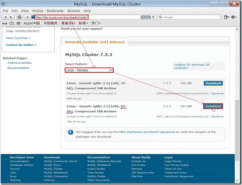
Task: Click the More Countries link
Action: pos(18,38)
